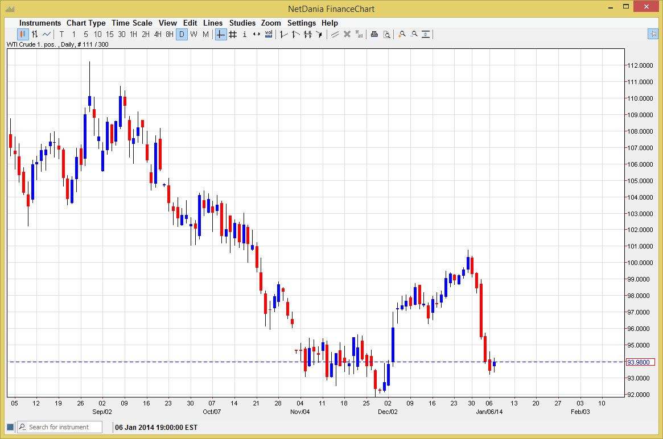
Task: Select the 1H timeframe button
Action: [x=134, y=34]
